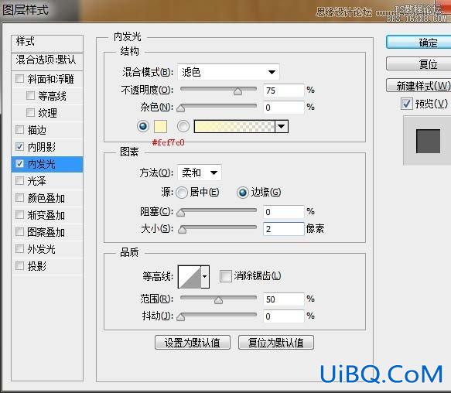Click the dark gray style preview thumbnail
This screenshot has width=451, height=393.
[x=428, y=141]
